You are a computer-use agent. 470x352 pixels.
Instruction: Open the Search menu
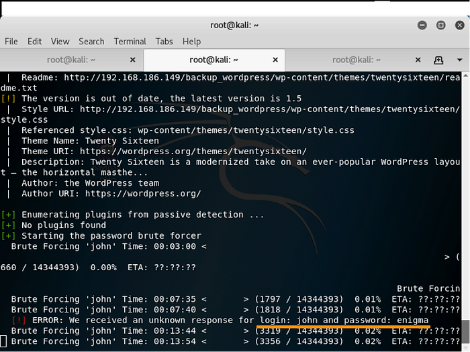coord(91,41)
